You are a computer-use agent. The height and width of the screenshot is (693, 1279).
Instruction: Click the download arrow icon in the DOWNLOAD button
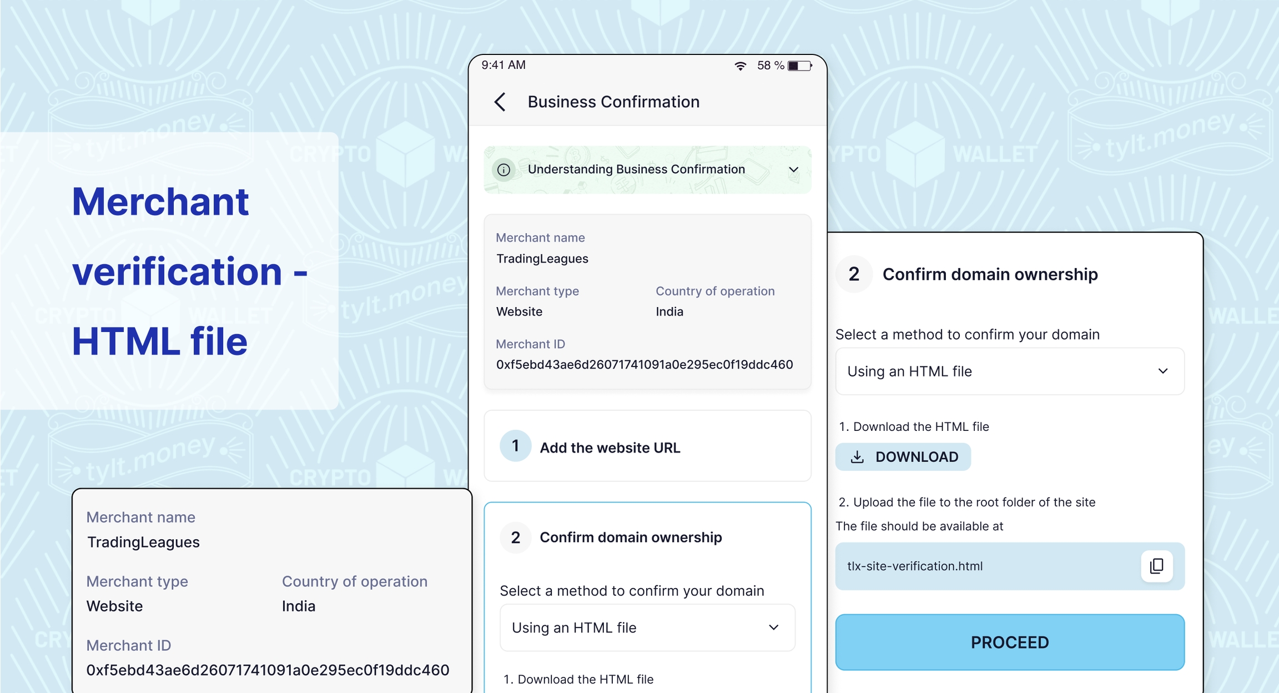(x=857, y=457)
